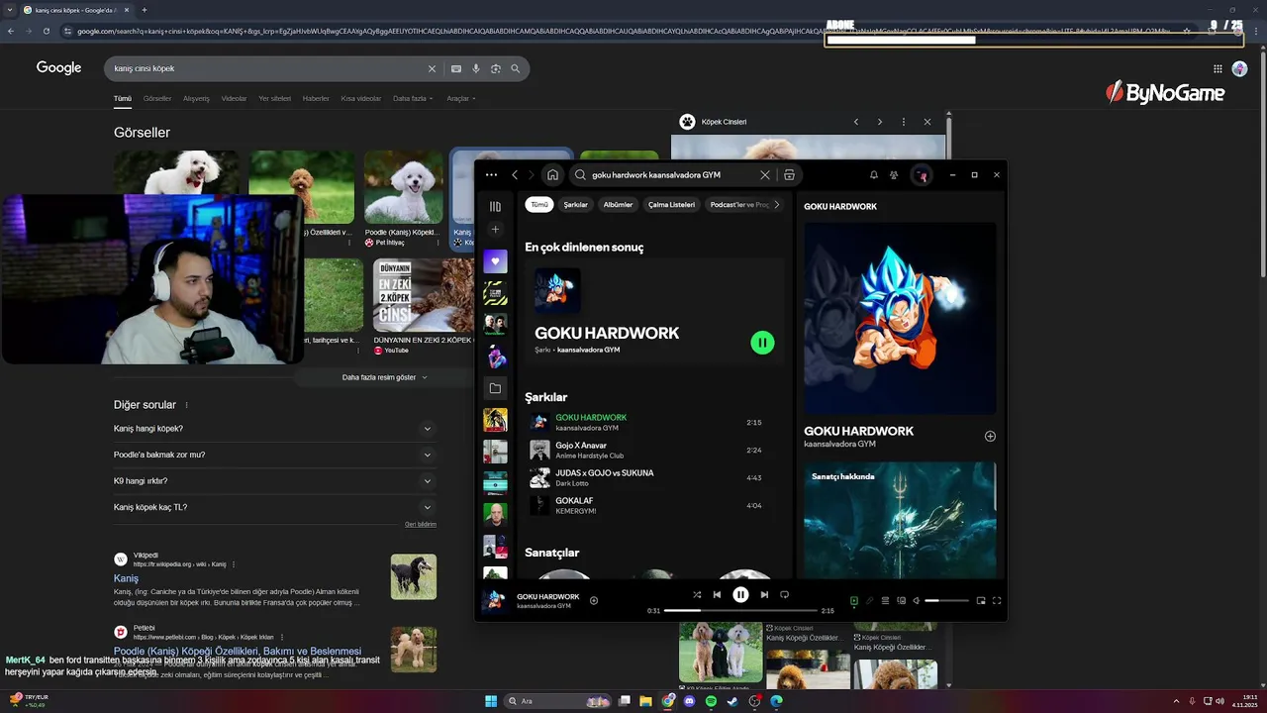Open the Kaniş Wikipedia result link
The image size is (1267, 713).
click(126, 578)
